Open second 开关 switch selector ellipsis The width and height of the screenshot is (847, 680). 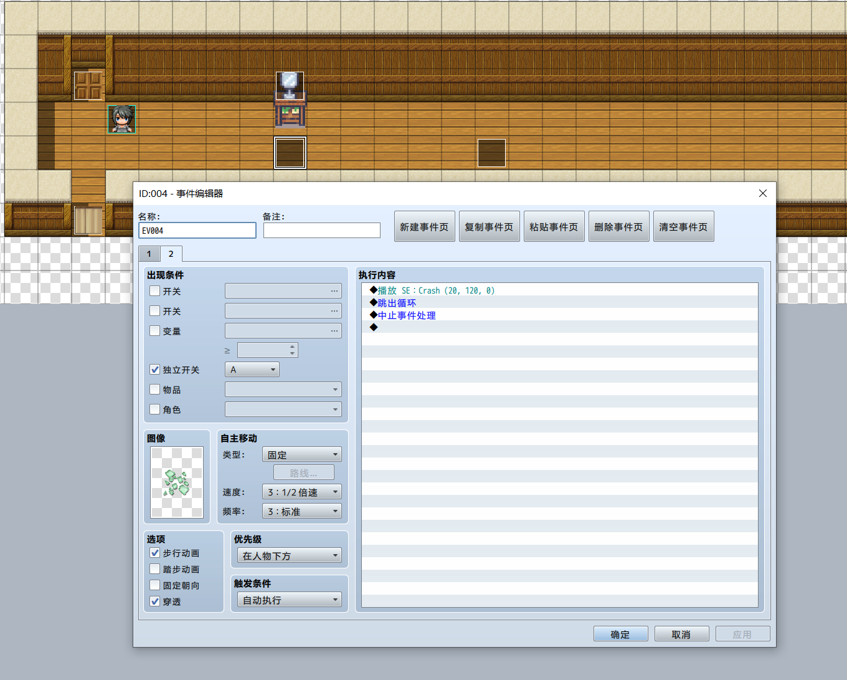334,311
